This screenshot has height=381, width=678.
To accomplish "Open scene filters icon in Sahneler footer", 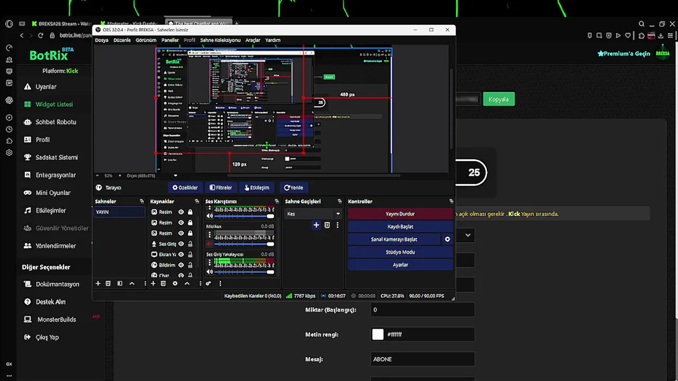I will click(x=120, y=284).
